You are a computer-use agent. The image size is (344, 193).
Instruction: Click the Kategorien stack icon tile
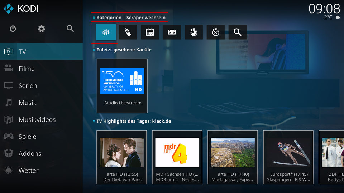click(x=106, y=32)
